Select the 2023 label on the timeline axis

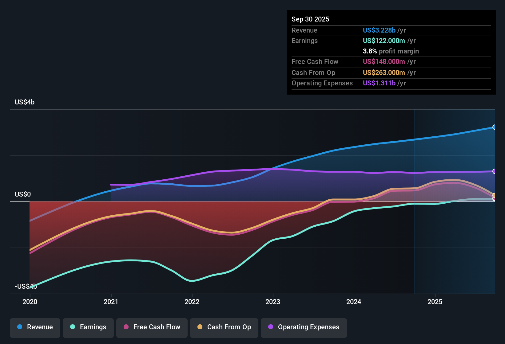click(x=273, y=302)
